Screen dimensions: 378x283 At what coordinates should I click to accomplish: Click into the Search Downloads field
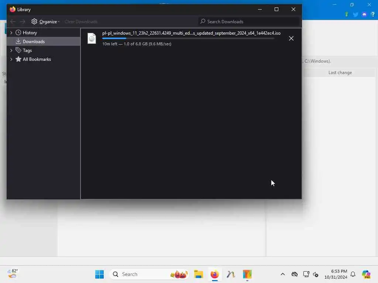tap(249, 22)
